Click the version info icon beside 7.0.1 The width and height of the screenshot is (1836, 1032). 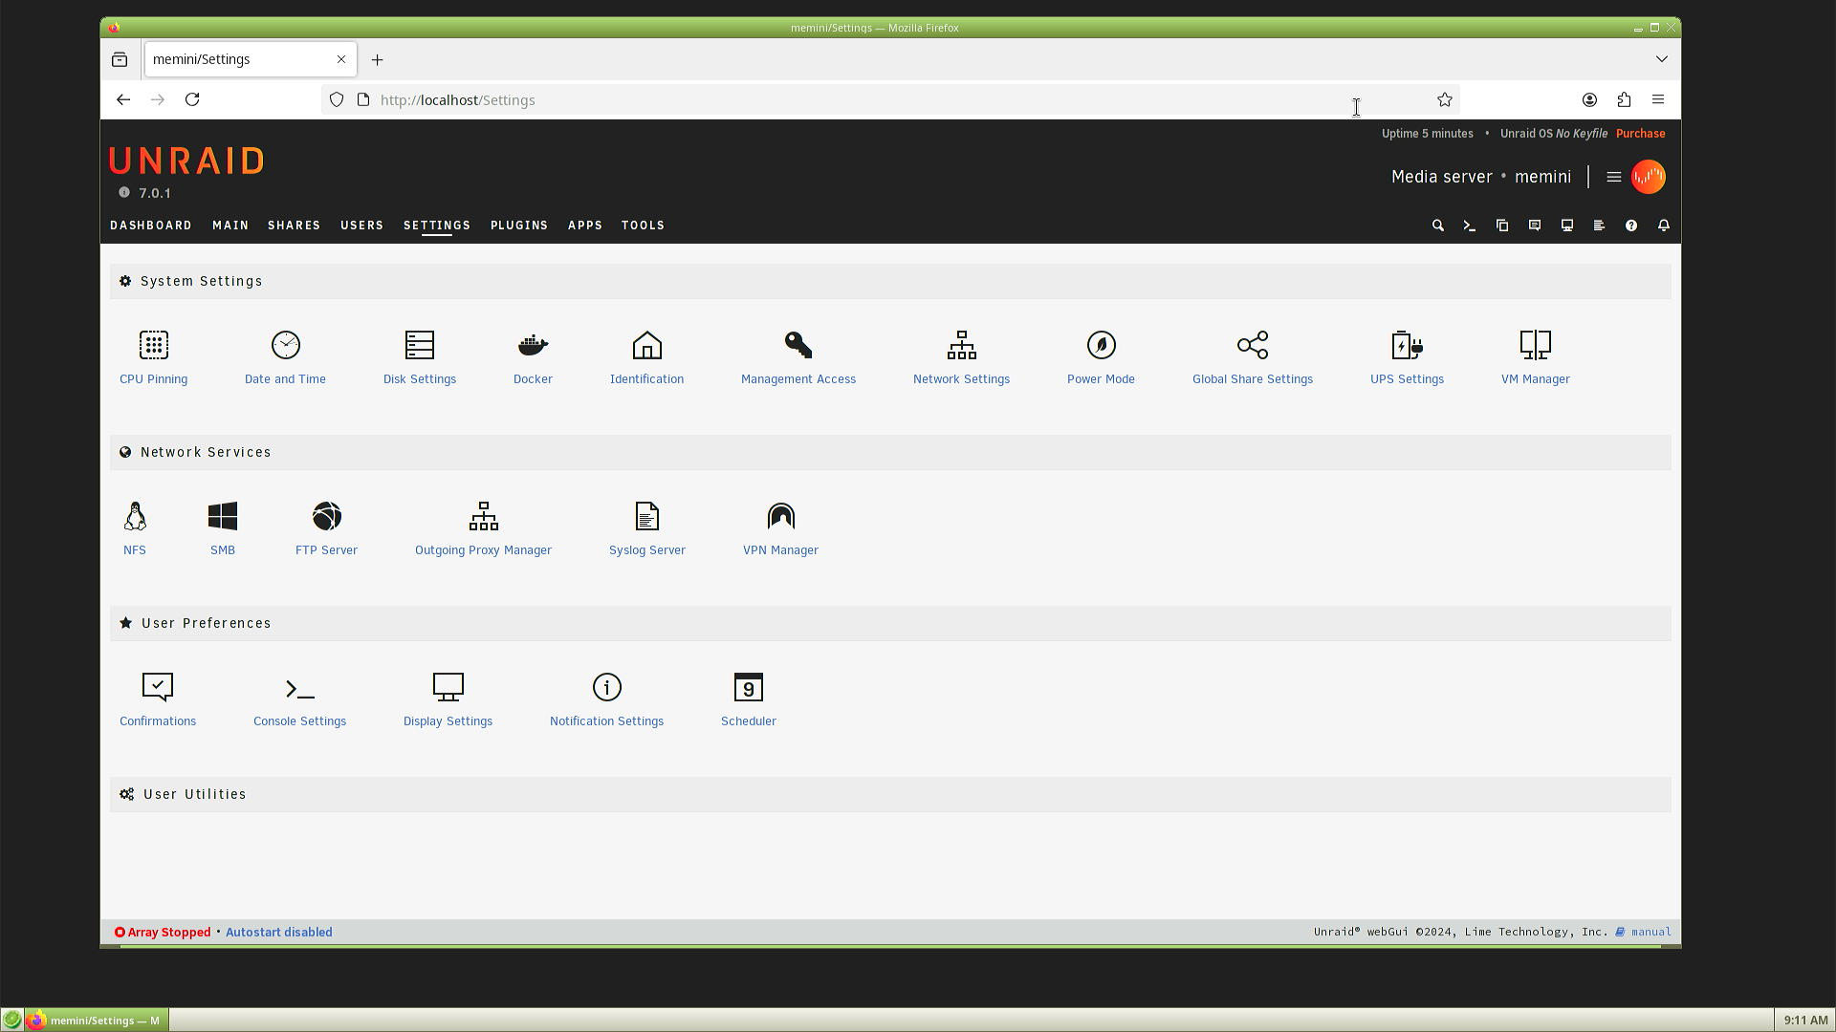click(x=123, y=192)
